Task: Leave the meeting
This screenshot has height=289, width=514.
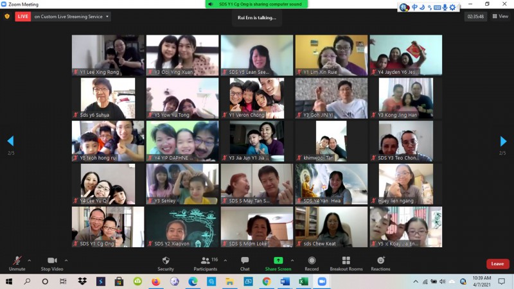Action: (x=497, y=264)
